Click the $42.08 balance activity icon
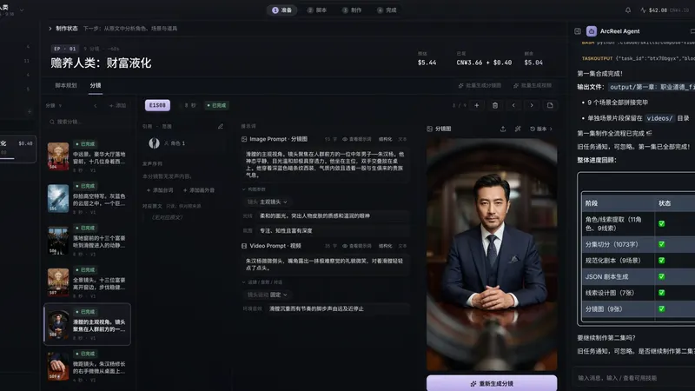The image size is (695, 391). (x=643, y=10)
